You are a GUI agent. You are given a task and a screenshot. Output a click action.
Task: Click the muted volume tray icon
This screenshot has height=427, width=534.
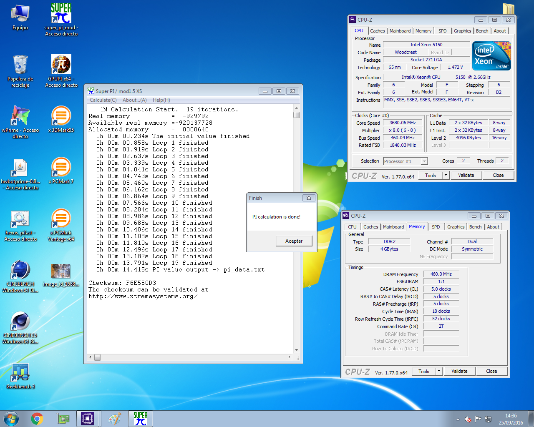pyautogui.click(x=468, y=419)
